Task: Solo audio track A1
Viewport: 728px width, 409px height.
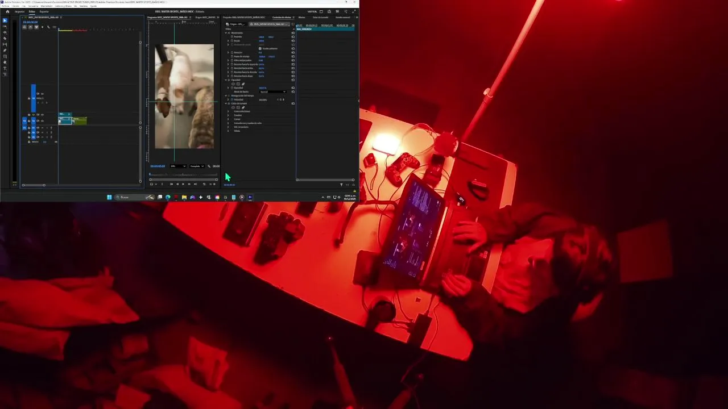Action: pyautogui.click(x=47, y=128)
